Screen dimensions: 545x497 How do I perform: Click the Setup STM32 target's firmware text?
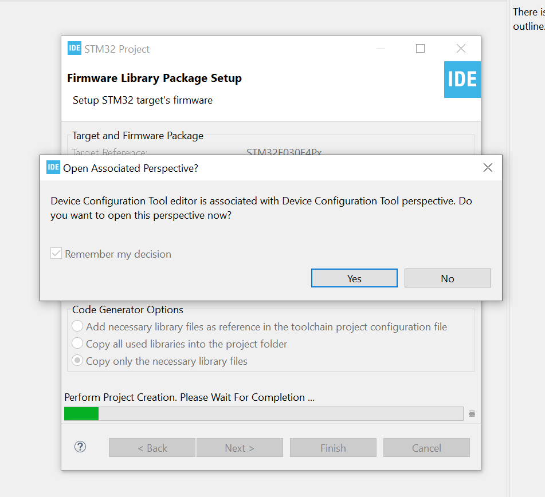(x=143, y=100)
